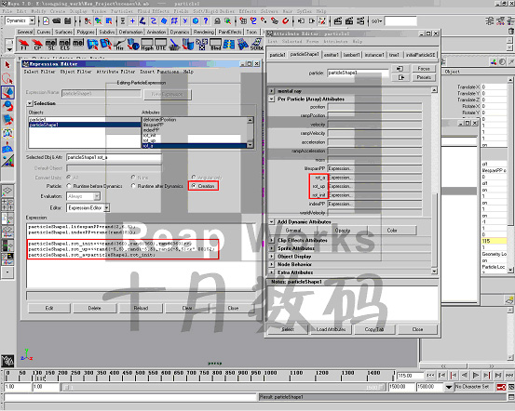
Task: Open the Editor Expression Editor dropdown
Action: click(x=106, y=208)
